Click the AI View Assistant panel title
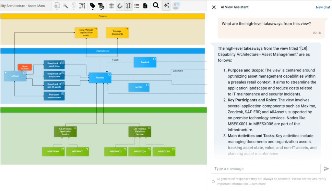332x191 pixels. point(235,7)
